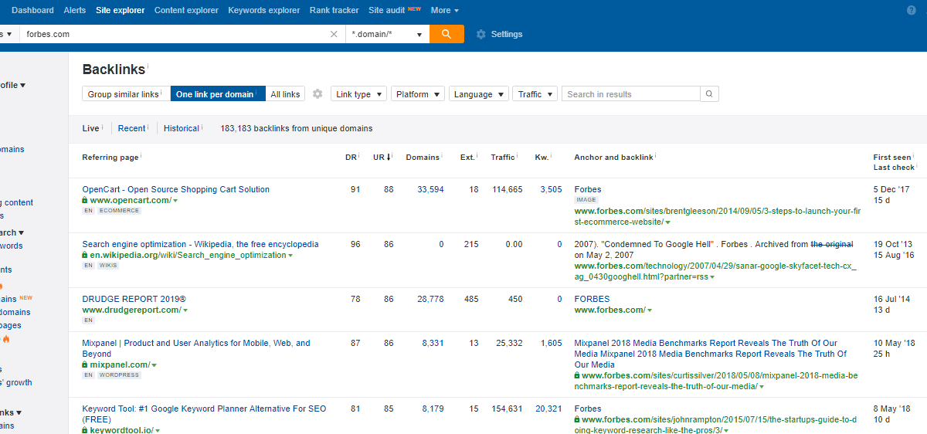Click the orange search button

(447, 34)
